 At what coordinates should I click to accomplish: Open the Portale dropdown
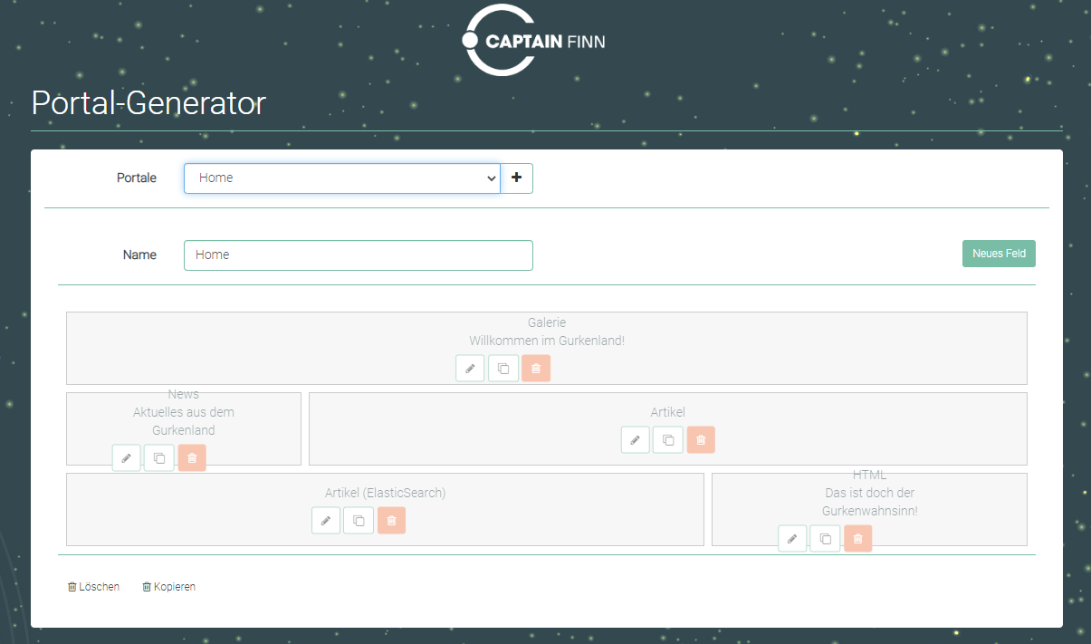point(341,178)
